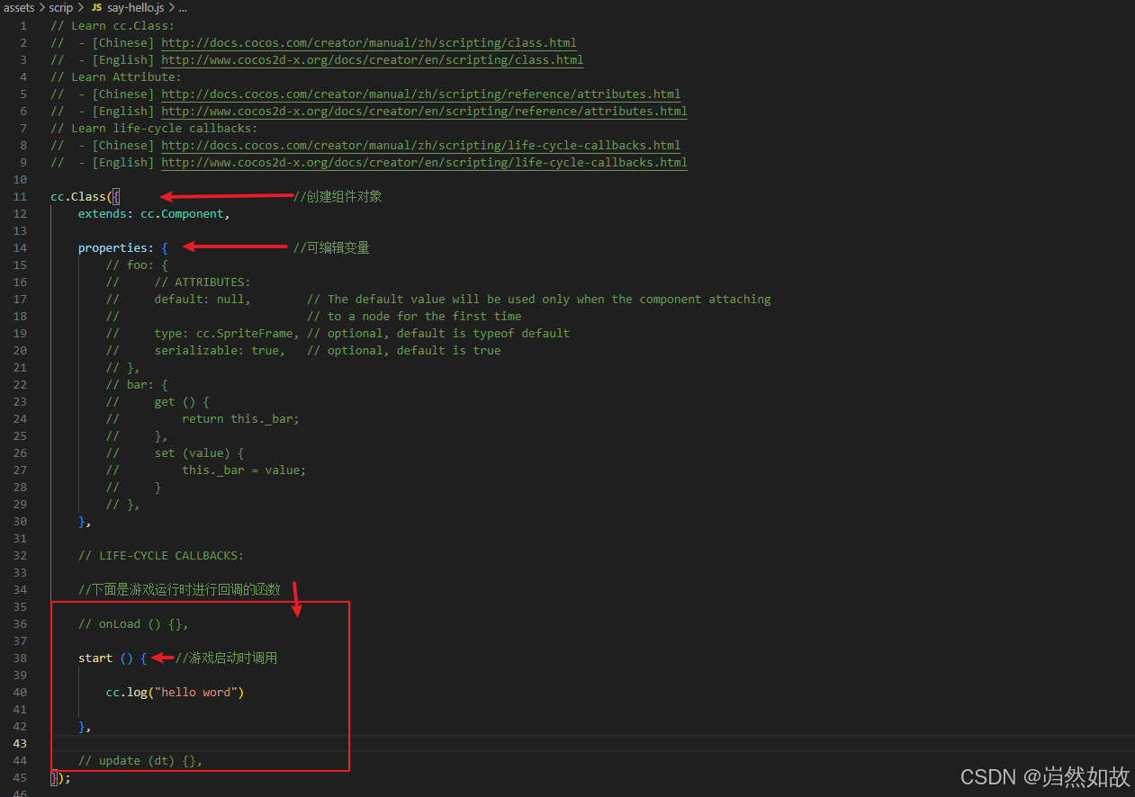
Task: Open the 'assets' breadcrumb folder
Action: point(19,7)
